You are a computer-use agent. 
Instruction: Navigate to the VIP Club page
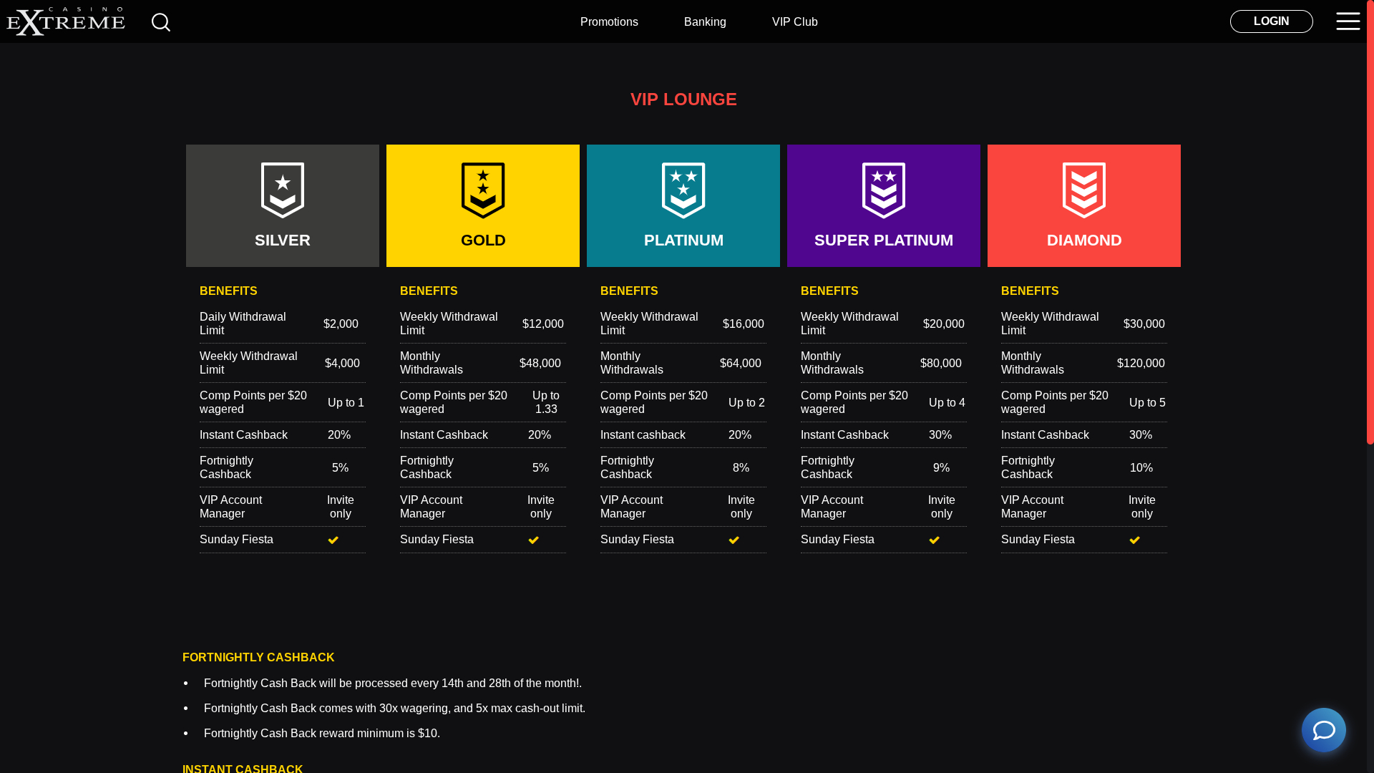point(794,21)
